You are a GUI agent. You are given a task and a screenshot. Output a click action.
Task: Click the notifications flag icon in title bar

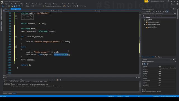coord(146,1)
